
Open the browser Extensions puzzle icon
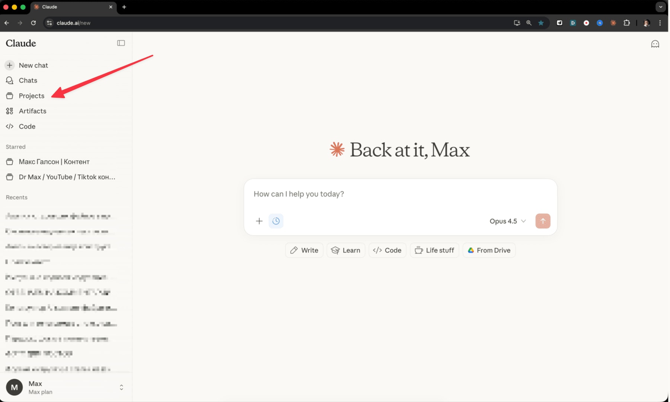[627, 23]
